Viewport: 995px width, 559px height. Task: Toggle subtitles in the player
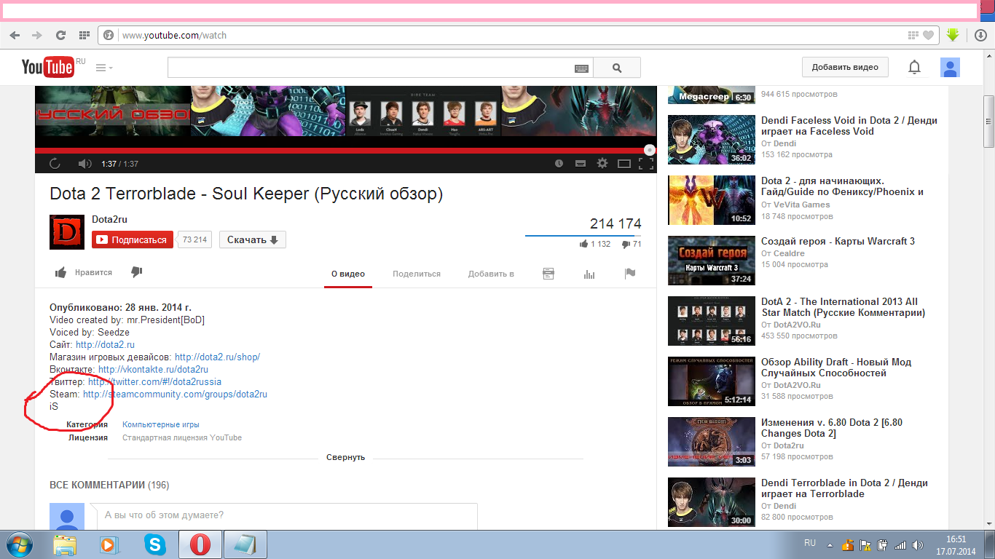click(x=581, y=164)
